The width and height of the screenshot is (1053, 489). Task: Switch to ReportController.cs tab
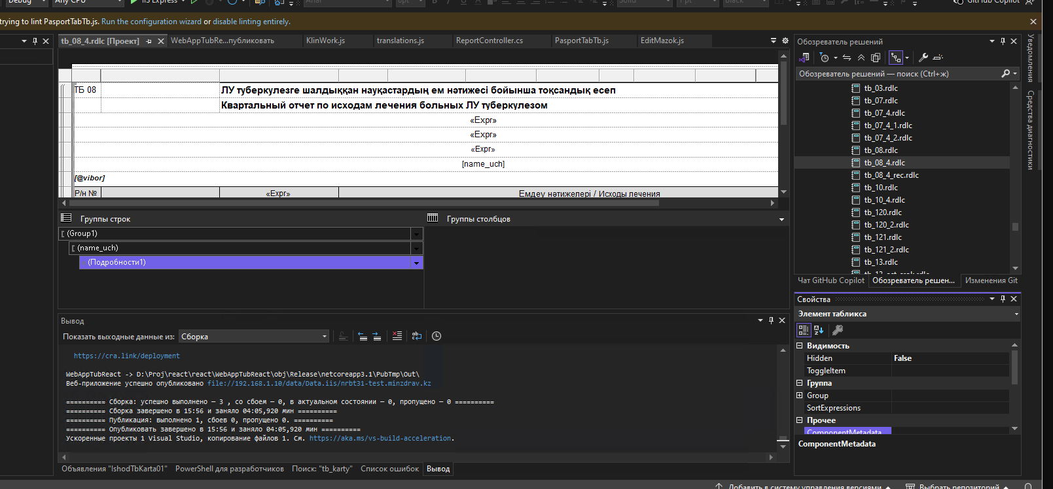tap(490, 41)
